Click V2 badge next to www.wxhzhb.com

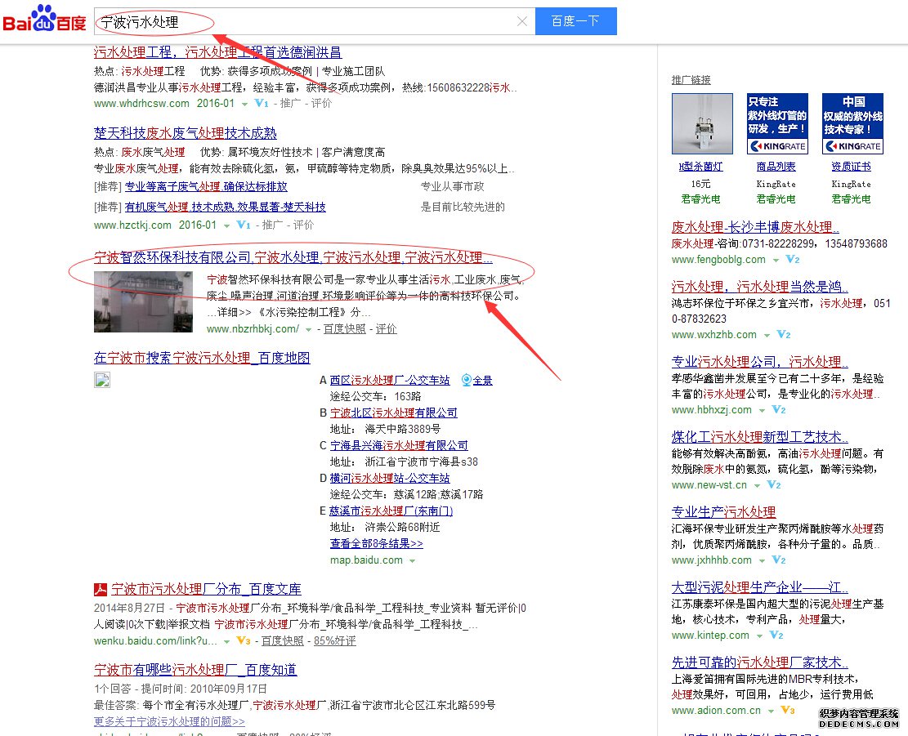pyautogui.click(x=784, y=335)
